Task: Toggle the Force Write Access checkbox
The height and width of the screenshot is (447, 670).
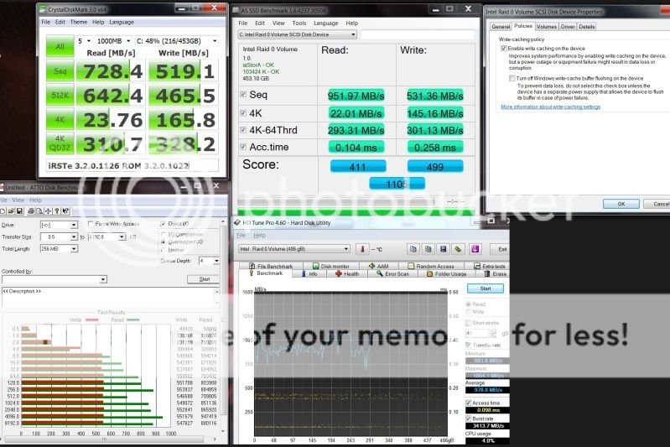Action: (91, 224)
